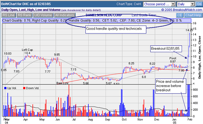Click the 7.77 low price label
The height and width of the screenshot is (124, 203).
pyautogui.click(x=47, y=71)
